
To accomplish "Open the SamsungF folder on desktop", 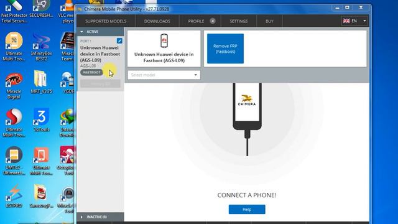I will (x=41, y=196).
